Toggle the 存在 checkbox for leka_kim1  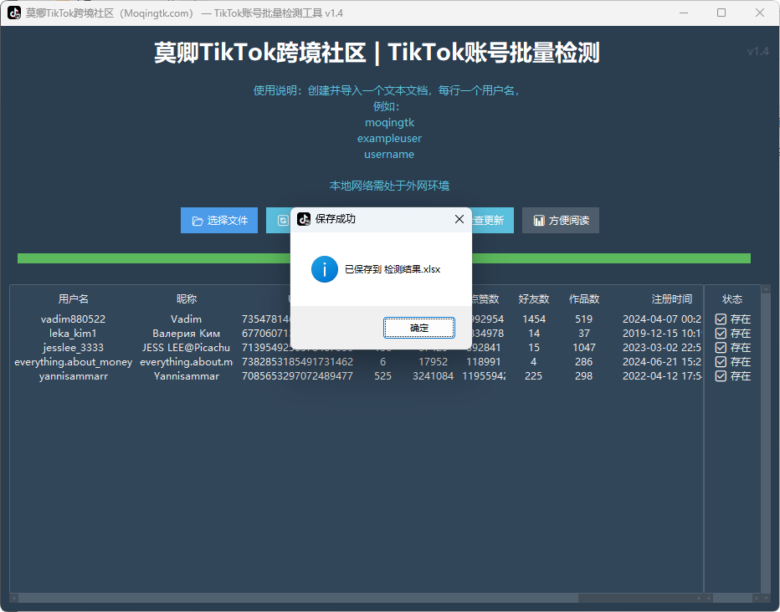[x=721, y=334]
